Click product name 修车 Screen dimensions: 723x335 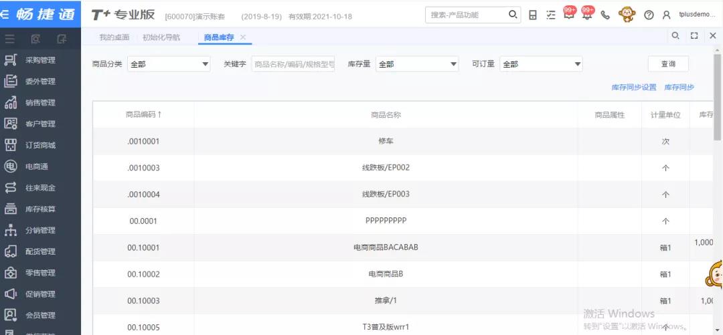(386, 142)
